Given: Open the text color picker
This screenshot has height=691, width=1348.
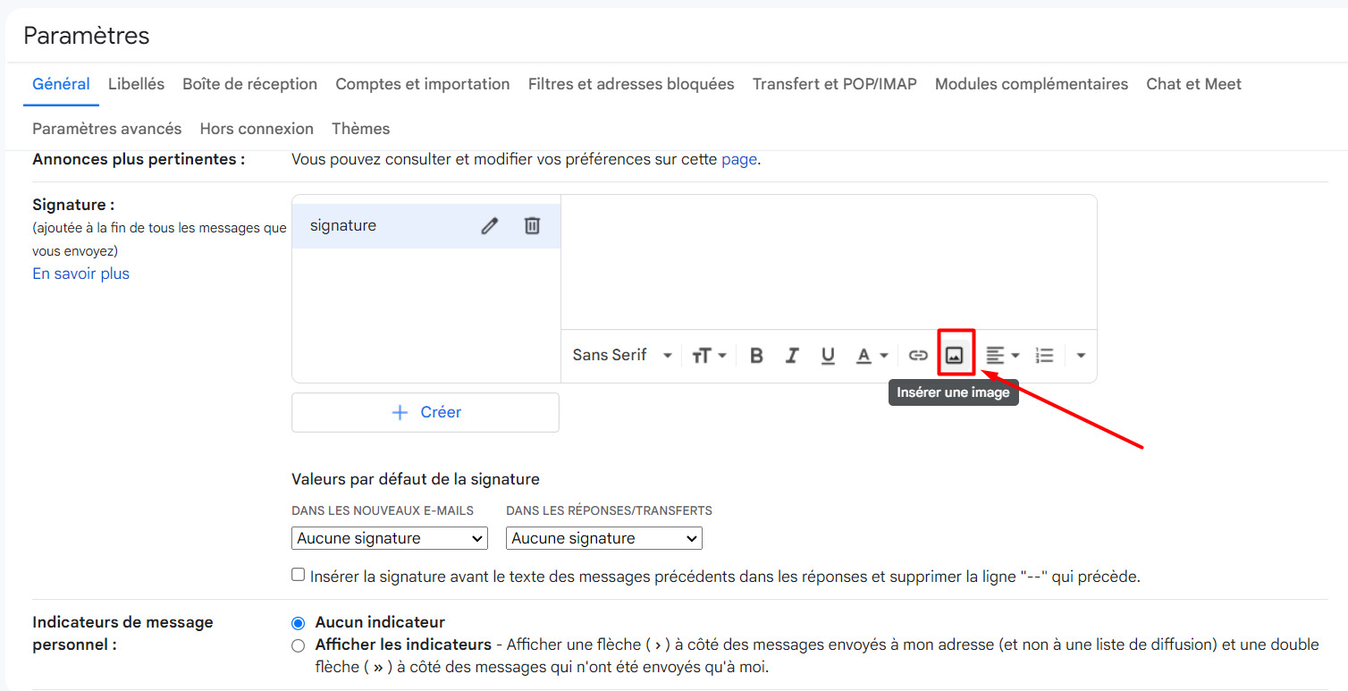Looking at the screenshot, I should [x=872, y=356].
